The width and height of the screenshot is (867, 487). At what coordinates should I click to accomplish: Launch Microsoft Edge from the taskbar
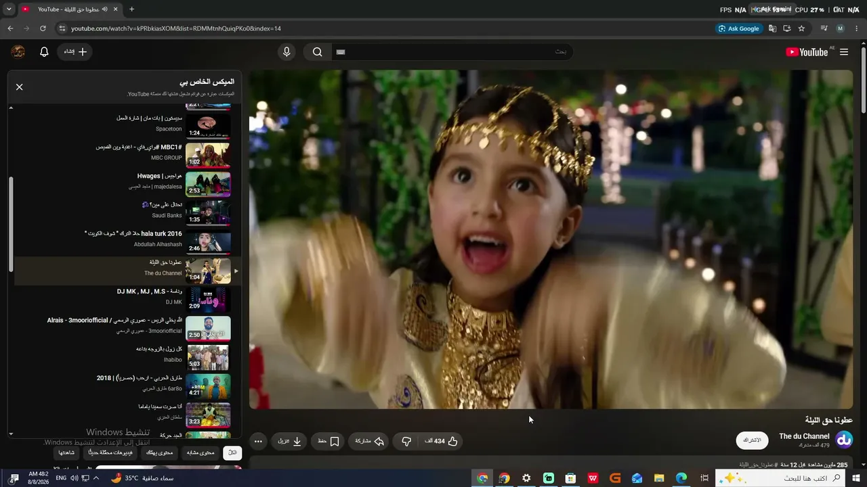point(681,478)
